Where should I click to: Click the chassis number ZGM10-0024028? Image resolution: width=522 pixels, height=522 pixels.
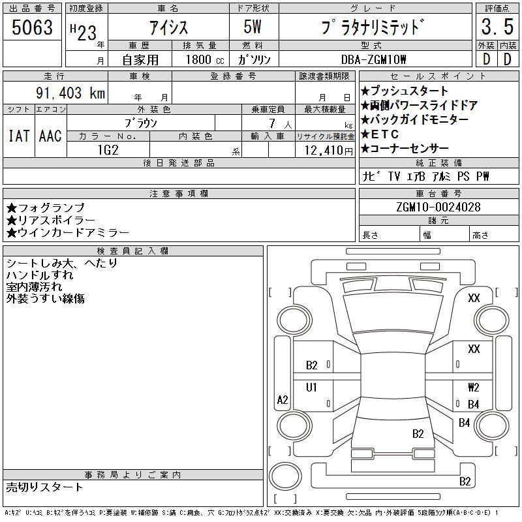(x=438, y=207)
